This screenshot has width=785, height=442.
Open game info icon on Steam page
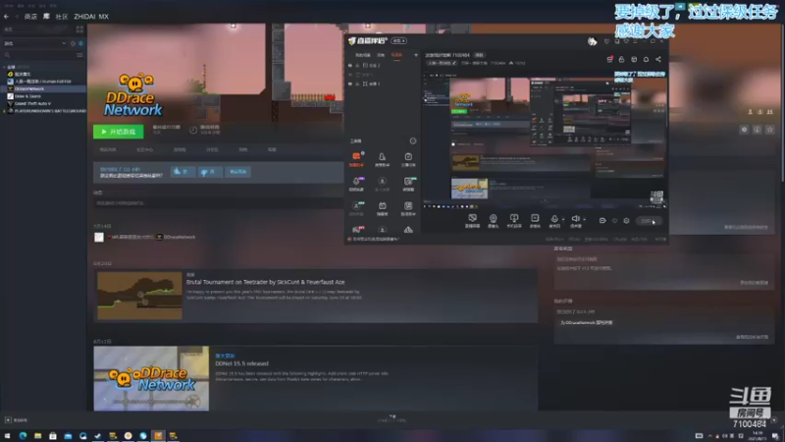tap(757, 130)
